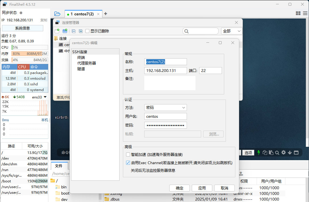Click the 确定 button
The width and height of the screenshot is (309, 202).
click(x=179, y=188)
